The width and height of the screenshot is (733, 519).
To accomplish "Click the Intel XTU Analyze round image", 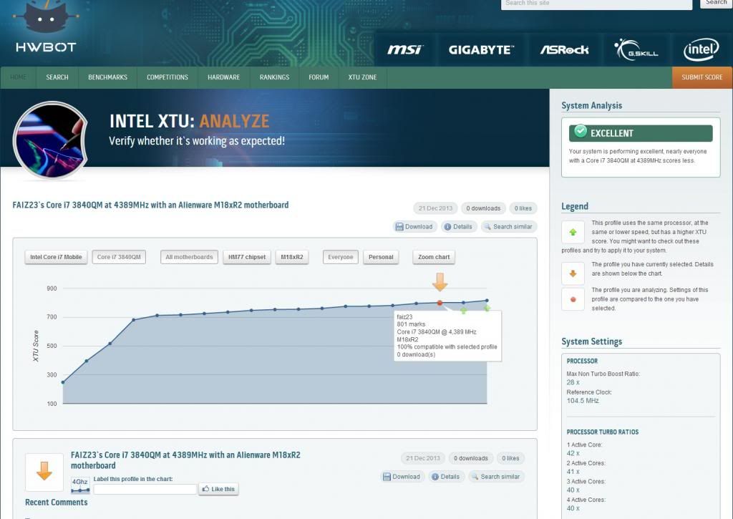I will point(50,140).
